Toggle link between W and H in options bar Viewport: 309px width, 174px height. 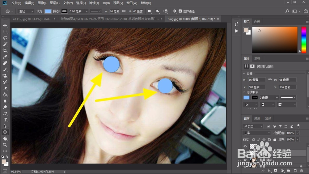[x=124, y=11]
